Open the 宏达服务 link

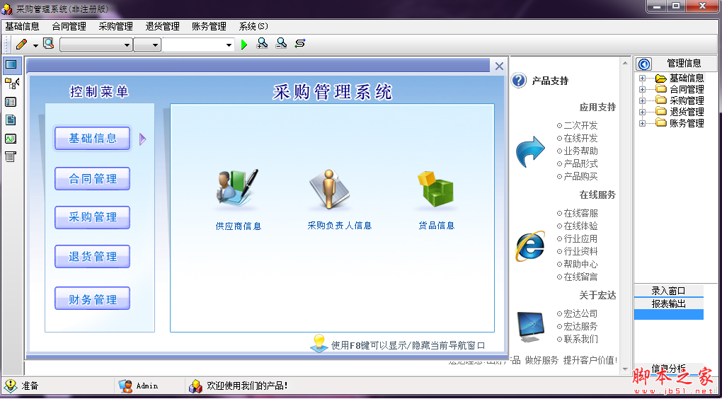[x=580, y=327]
